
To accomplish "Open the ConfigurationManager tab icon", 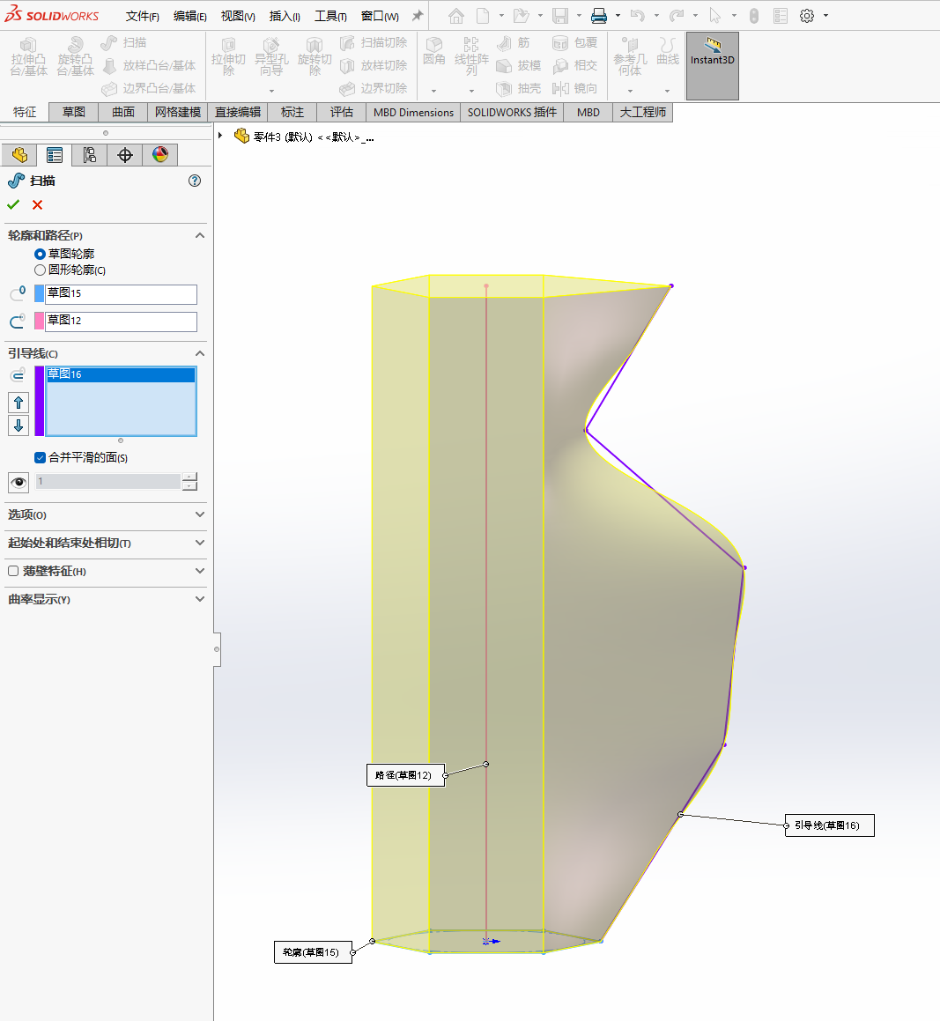I will pos(90,155).
